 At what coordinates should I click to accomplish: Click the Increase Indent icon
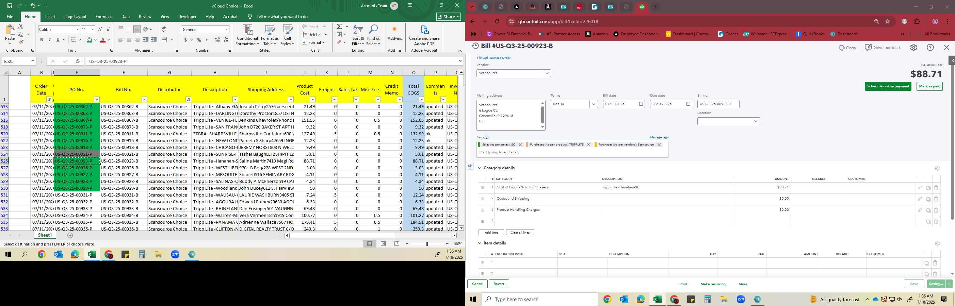click(x=153, y=40)
